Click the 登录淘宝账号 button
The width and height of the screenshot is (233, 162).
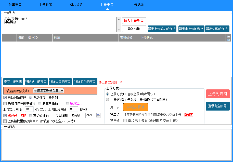[218, 106]
